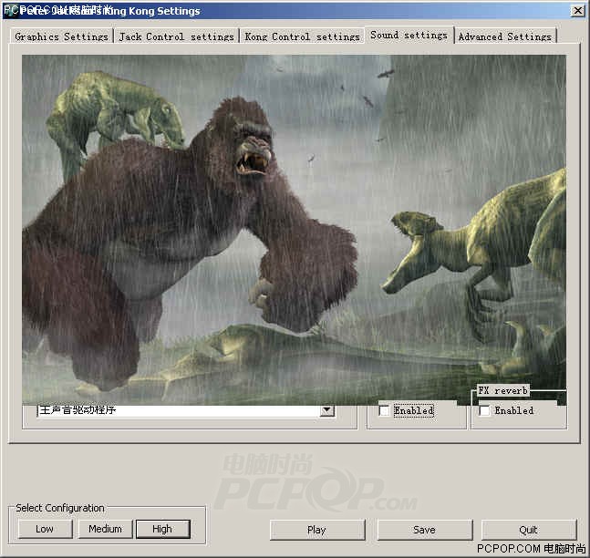590x558 pixels.
Task: Tick the Enabled checkbox left of FX reverb
Action: point(384,411)
